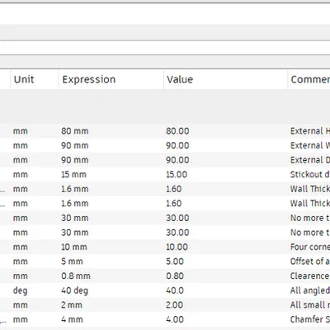Image resolution: width=330 pixels, height=330 pixels.
Task: Click the deg unit cell
Action: [x=35, y=290]
